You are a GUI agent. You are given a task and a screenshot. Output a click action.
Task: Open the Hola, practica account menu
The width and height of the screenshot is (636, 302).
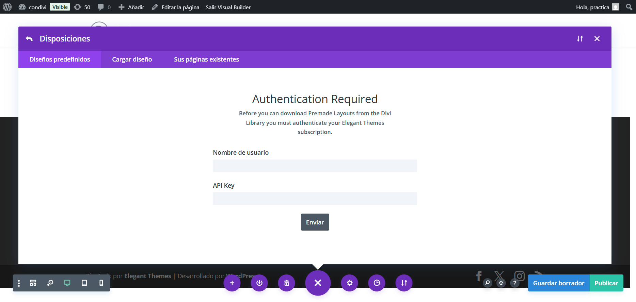pyautogui.click(x=597, y=7)
